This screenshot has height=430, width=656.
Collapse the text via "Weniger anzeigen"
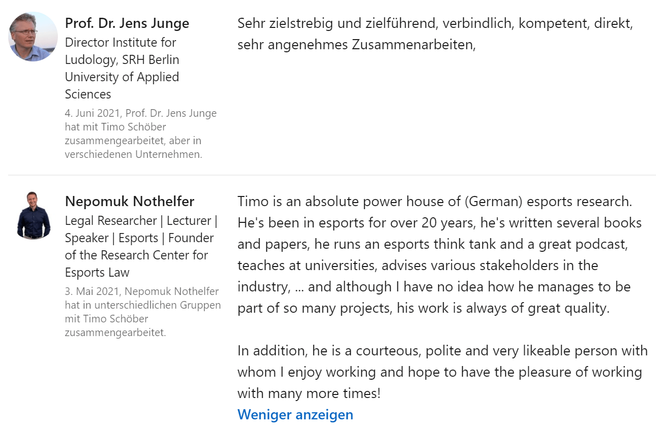click(295, 415)
